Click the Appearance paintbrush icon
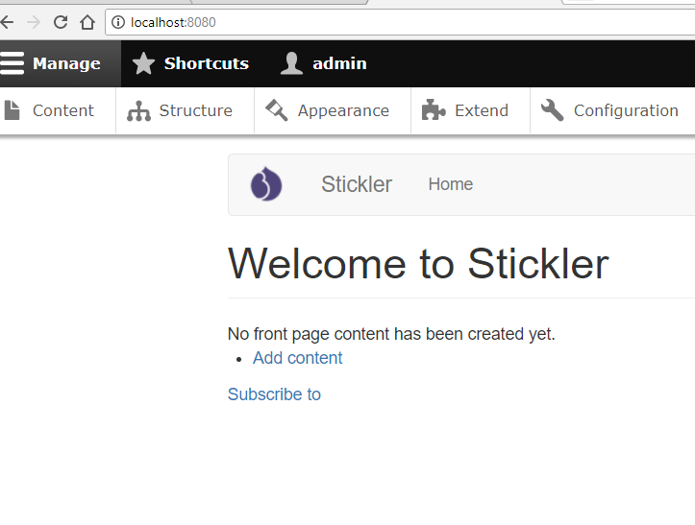695x525 pixels. click(x=277, y=110)
